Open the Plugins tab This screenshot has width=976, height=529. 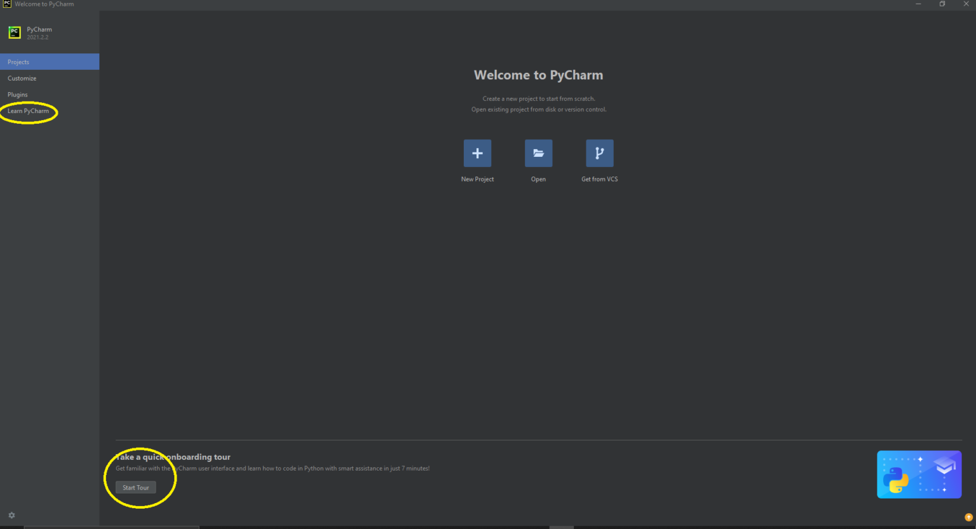tap(50, 95)
